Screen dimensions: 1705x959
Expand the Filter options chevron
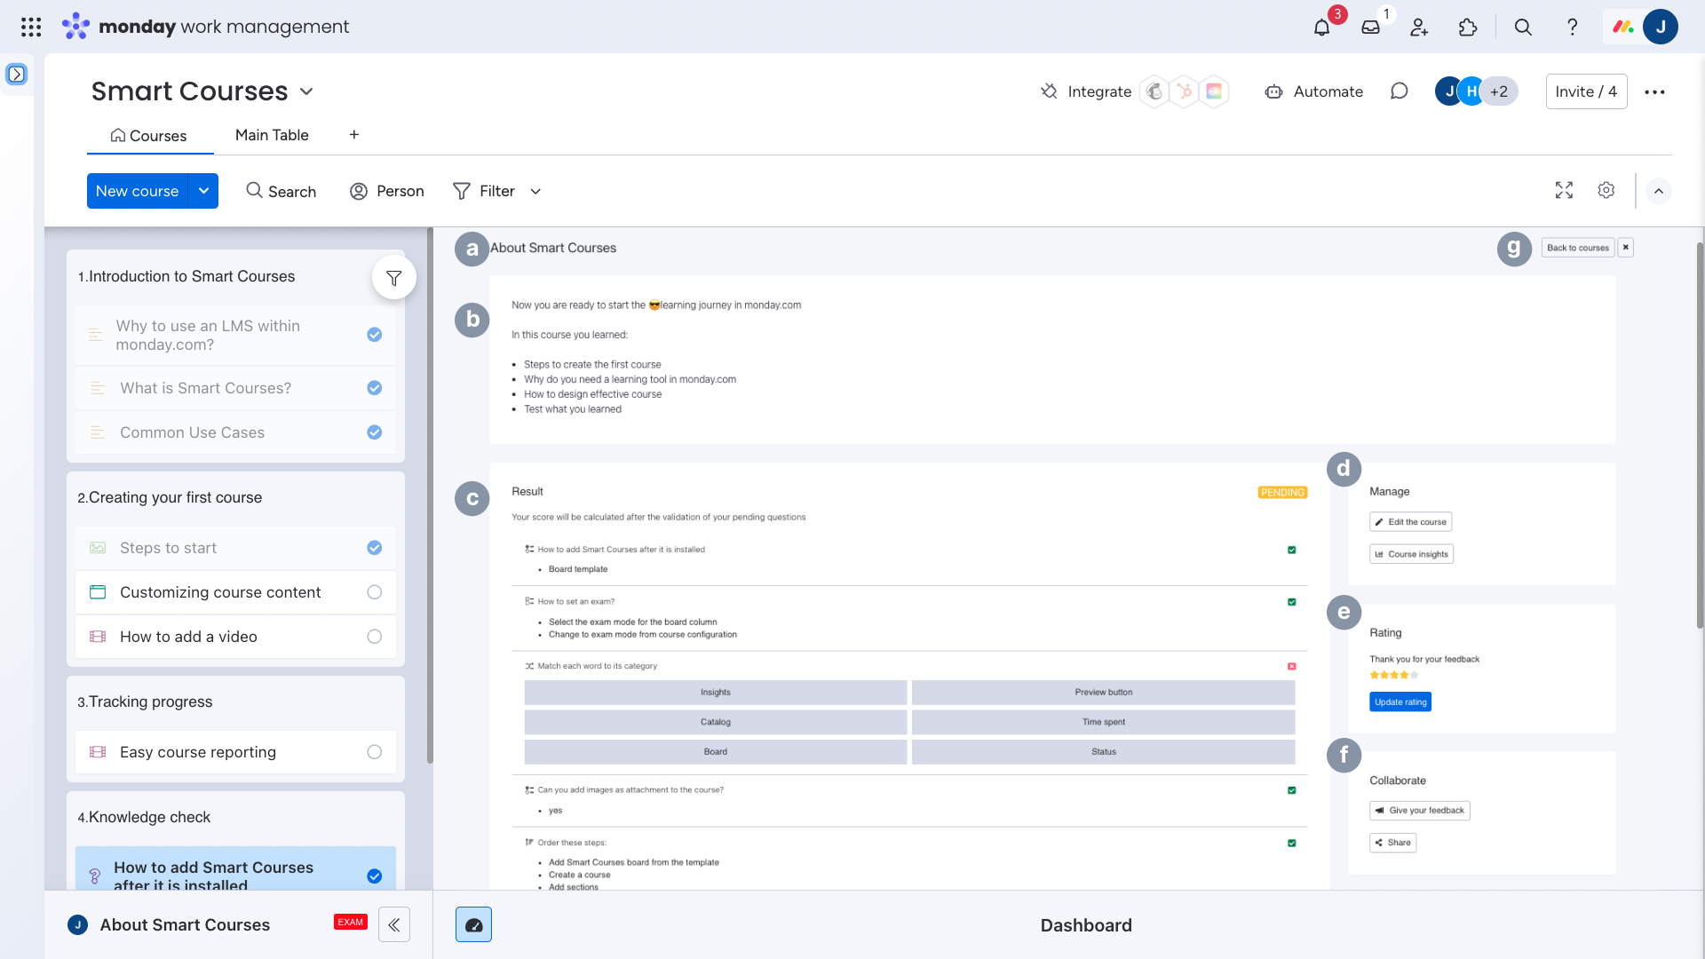[x=535, y=192]
